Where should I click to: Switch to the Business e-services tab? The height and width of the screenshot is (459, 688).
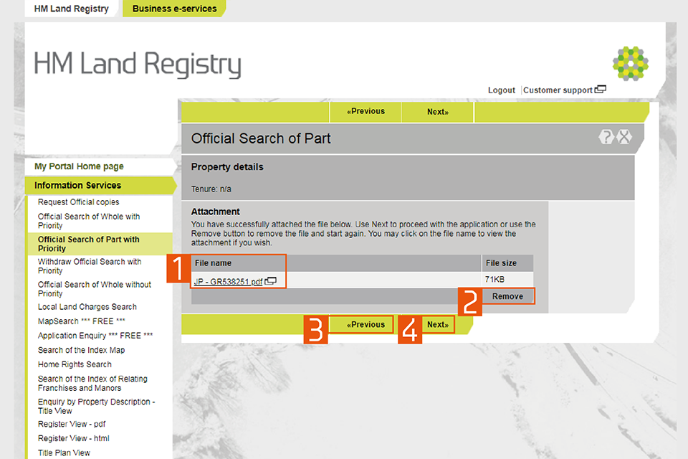[x=174, y=9]
